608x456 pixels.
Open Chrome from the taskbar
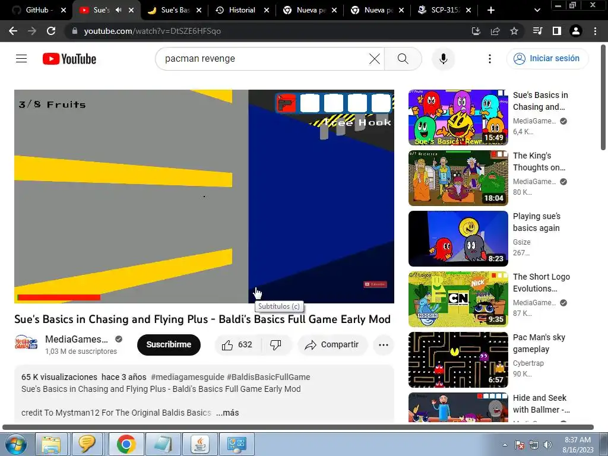tap(126, 444)
